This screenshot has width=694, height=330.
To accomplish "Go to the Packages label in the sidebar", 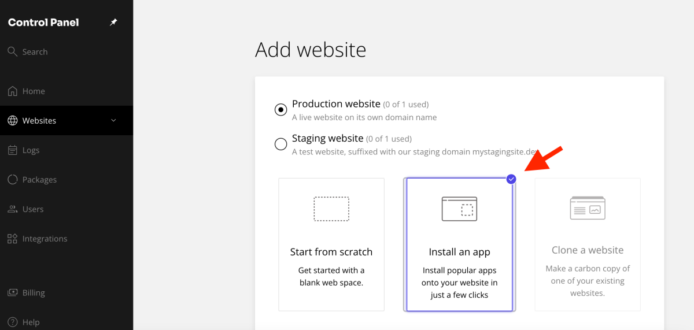I will pyautogui.click(x=39, y=180).
